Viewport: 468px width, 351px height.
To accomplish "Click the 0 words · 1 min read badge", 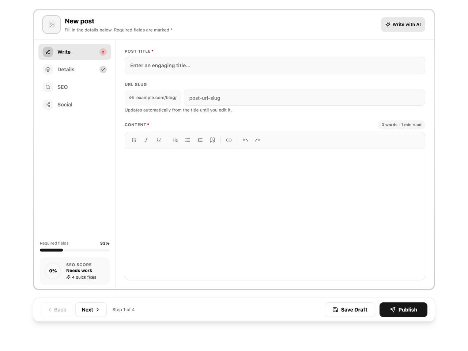I will point(401,125).
